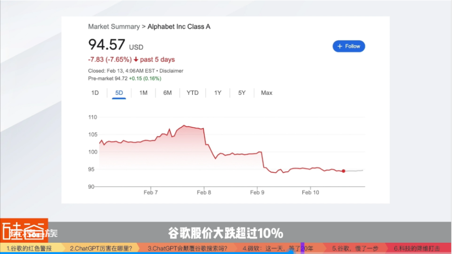Select the 5D time range tab

[119, 93]
